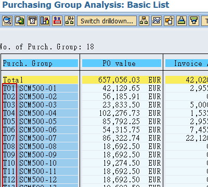Click the hierarchy drilldown icon with arrow
The width and height of the screenshot is (208, 187).
[x=70, y=21]
